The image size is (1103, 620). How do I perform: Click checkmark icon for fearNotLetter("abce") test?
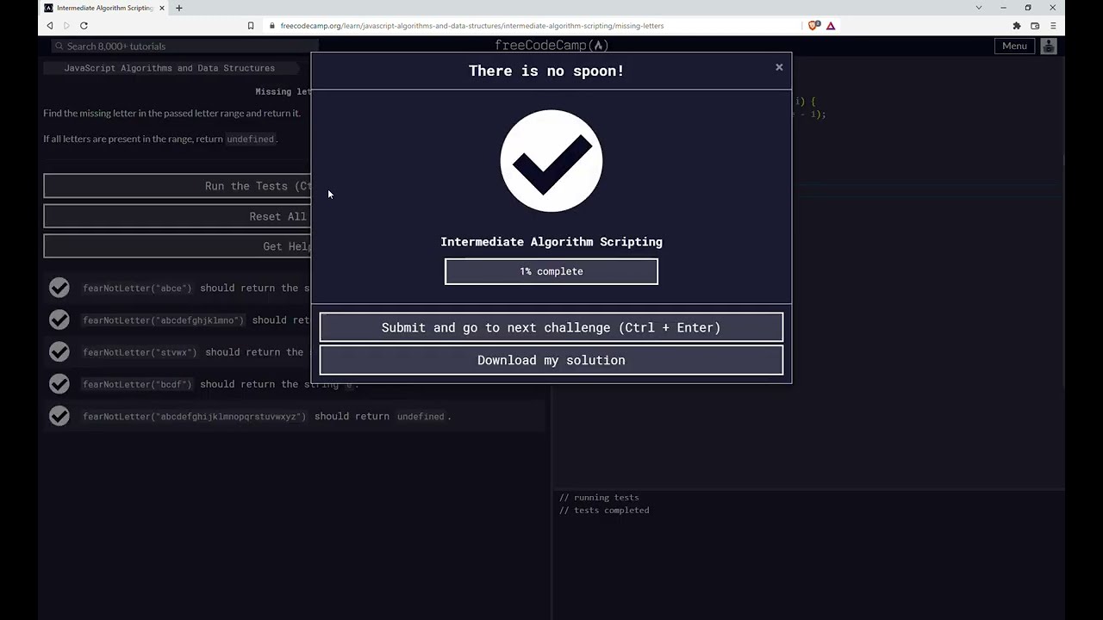coord(59,288)
